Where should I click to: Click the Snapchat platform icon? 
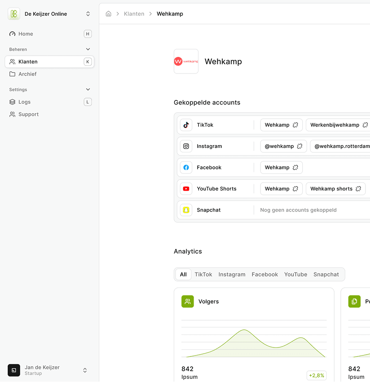click(186, 210)
